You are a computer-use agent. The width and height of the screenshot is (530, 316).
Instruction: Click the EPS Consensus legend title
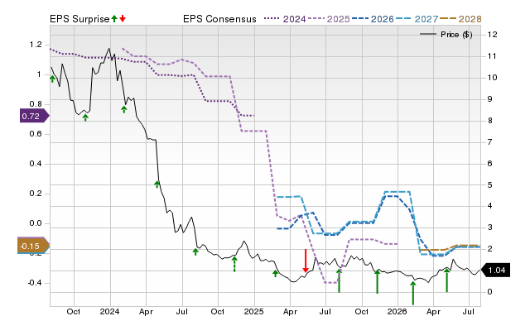[219, 19]
